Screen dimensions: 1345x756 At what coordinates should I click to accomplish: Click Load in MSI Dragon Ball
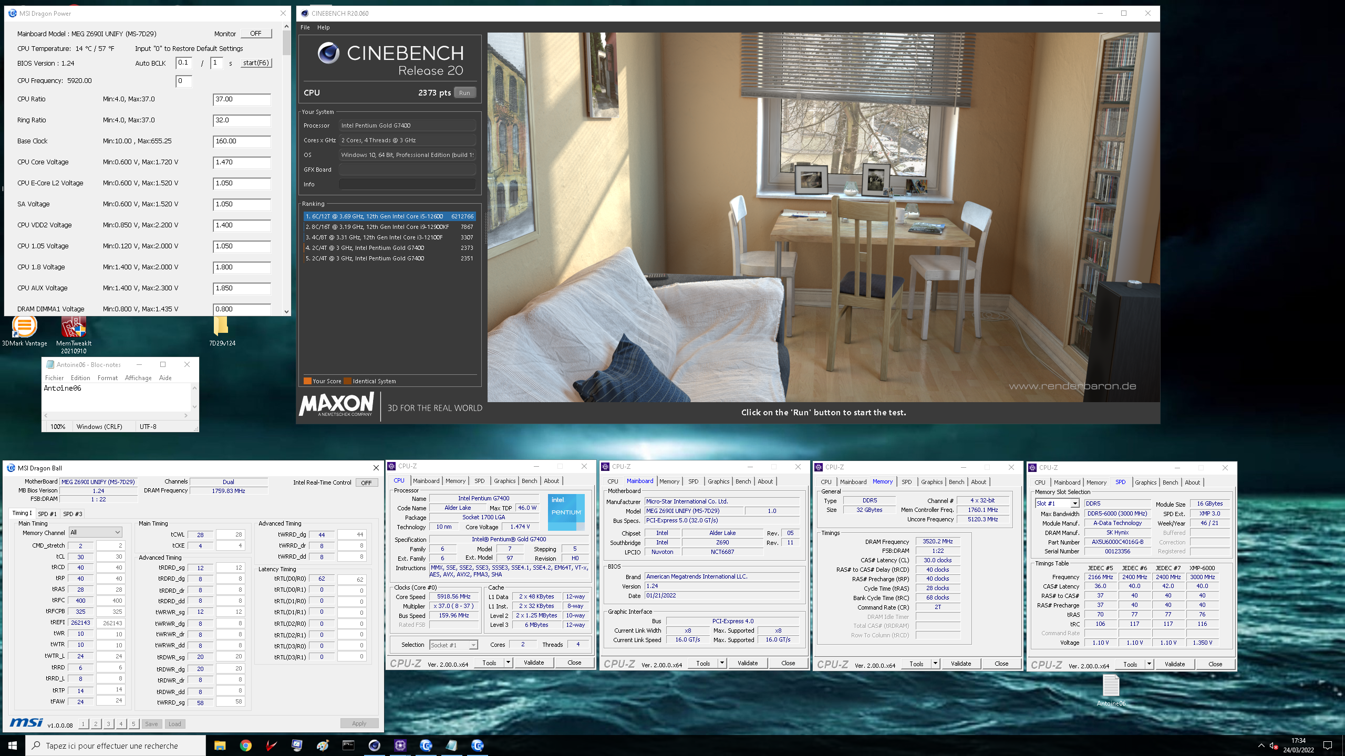click(174, 724)
